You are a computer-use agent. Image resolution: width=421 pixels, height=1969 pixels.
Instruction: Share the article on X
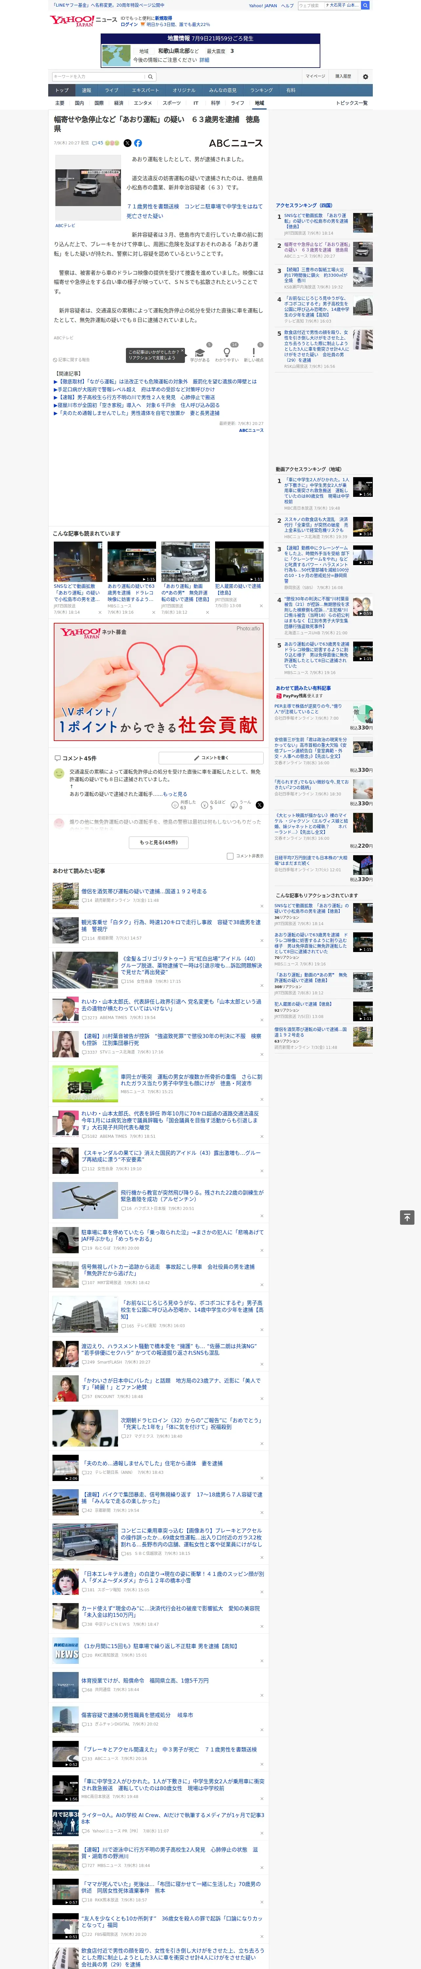(128, 143)
